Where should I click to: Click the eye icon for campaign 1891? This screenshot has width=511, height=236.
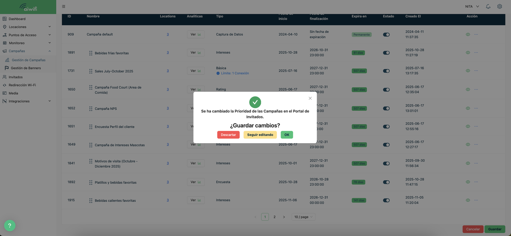pyautogui.click(x=468, y=52)
